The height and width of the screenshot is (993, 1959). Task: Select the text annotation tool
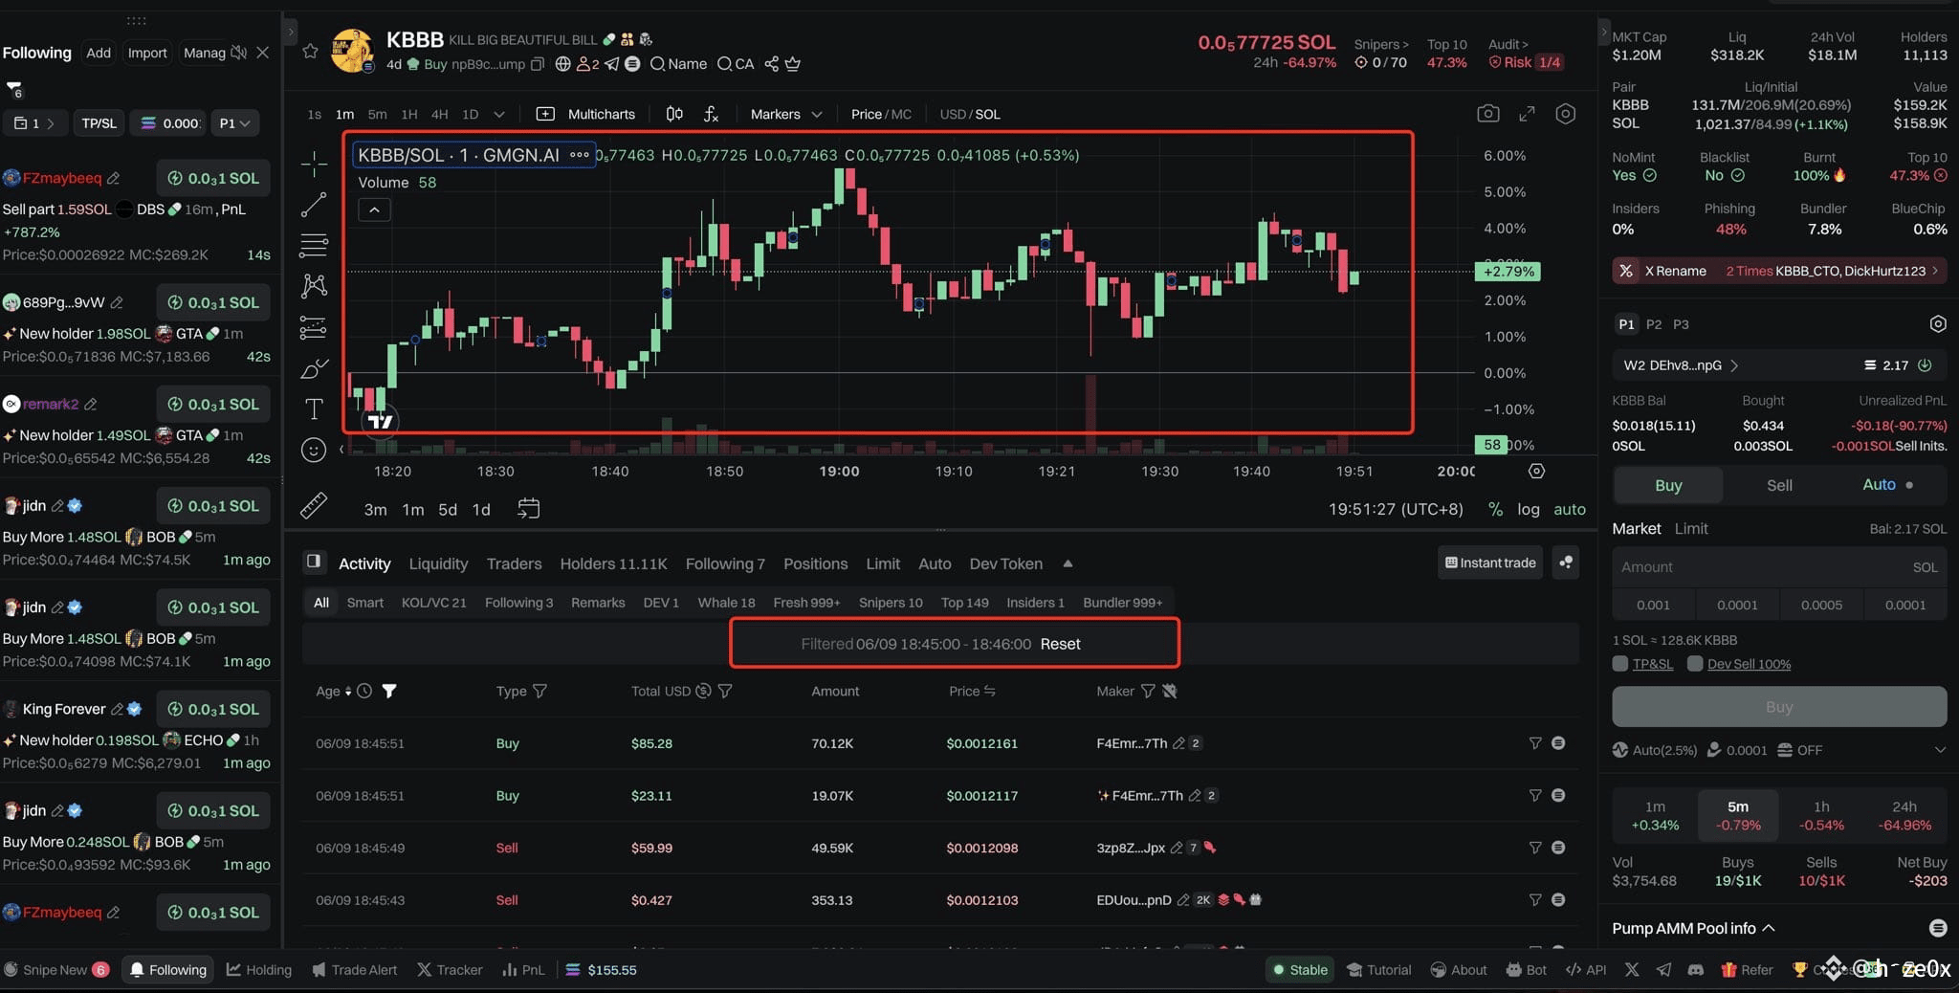click(314, 409)
